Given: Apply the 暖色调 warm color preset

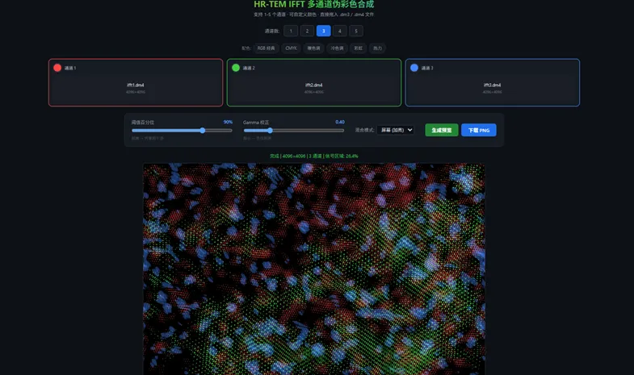Looking at the screenshot, I should click(x=313, y=48).
